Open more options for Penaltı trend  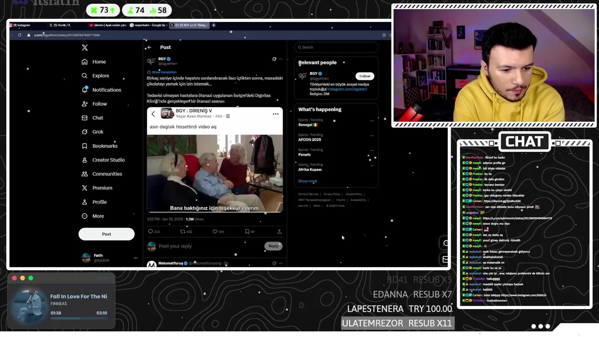point(372,151)
